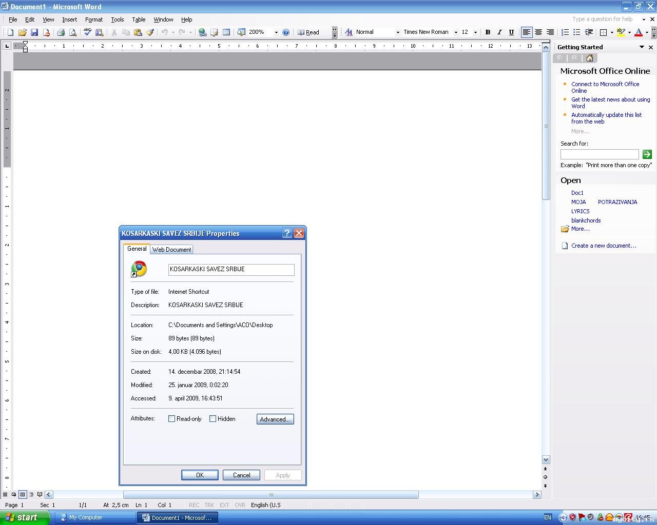This screenshot has width=657, height=525.
Task: Switch to the Web Document tab
Action: pyautogui.click(x=172, y=250)
